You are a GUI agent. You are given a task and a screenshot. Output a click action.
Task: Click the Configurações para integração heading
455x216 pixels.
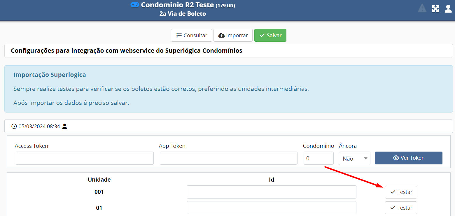pyautogui.click(x=127, y=51)
